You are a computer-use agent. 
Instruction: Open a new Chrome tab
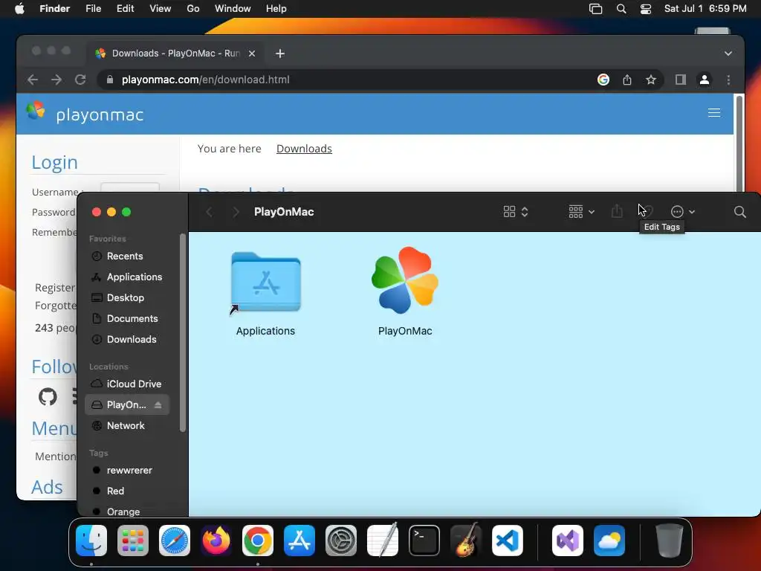[x=280, y=54]
